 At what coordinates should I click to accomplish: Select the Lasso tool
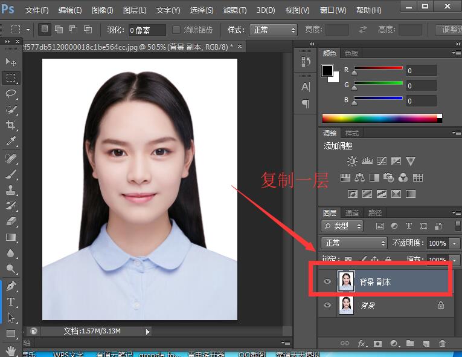11,94
